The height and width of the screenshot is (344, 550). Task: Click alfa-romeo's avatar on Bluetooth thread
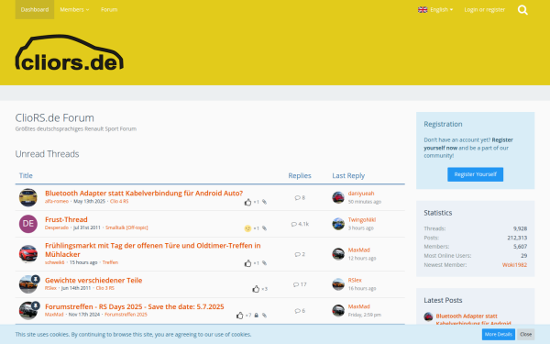click(28, 197)
